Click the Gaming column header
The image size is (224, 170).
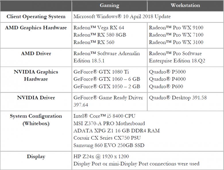109,5
